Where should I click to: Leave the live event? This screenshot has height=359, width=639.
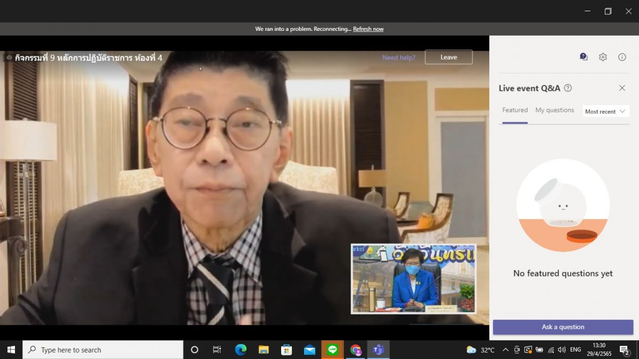point(448,57)
